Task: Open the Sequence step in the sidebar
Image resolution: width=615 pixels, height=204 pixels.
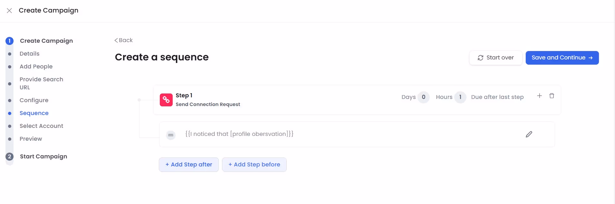Action: [34, 113]
